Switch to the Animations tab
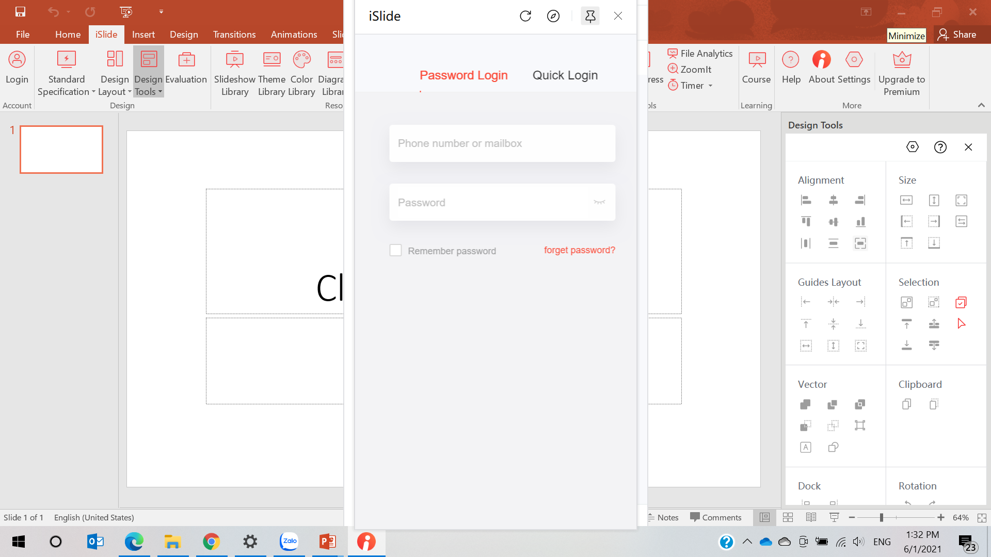This screenshot has width=991, height=557. click(294, 35)
